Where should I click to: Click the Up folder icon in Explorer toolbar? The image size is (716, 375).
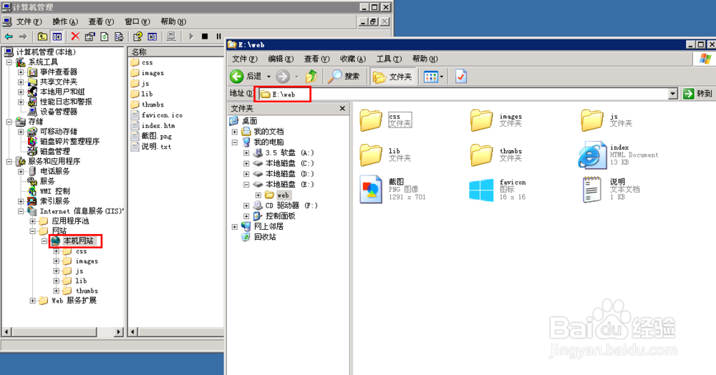312,76
